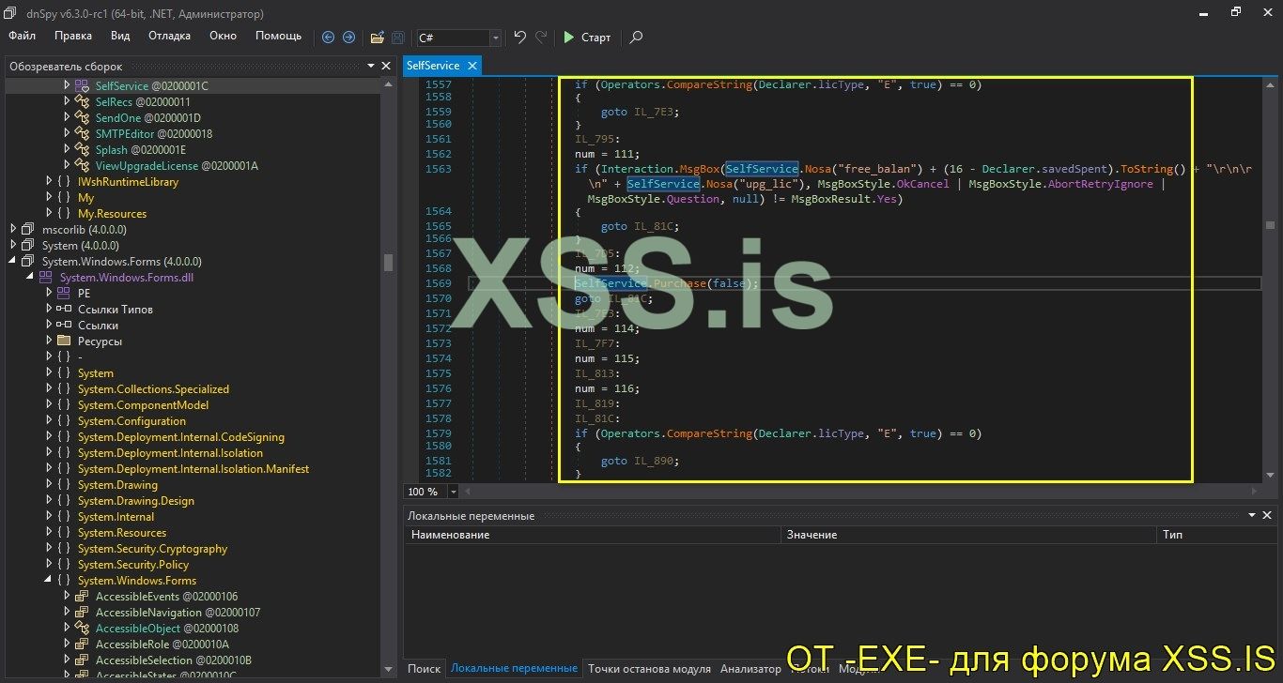Expand the My namespace node

tap(49, 197)
